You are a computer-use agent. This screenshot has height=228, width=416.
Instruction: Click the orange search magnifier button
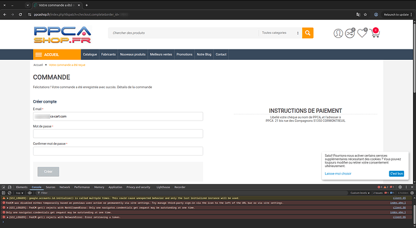click(x=307, y=33)
